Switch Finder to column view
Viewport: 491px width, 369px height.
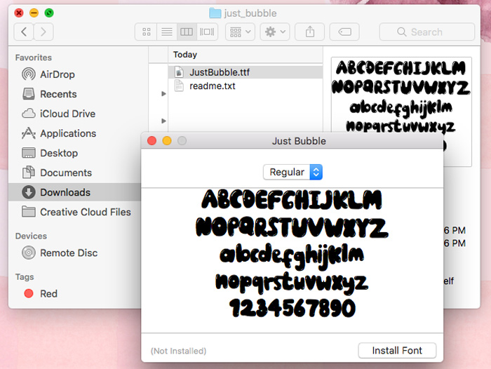[187, 32]
